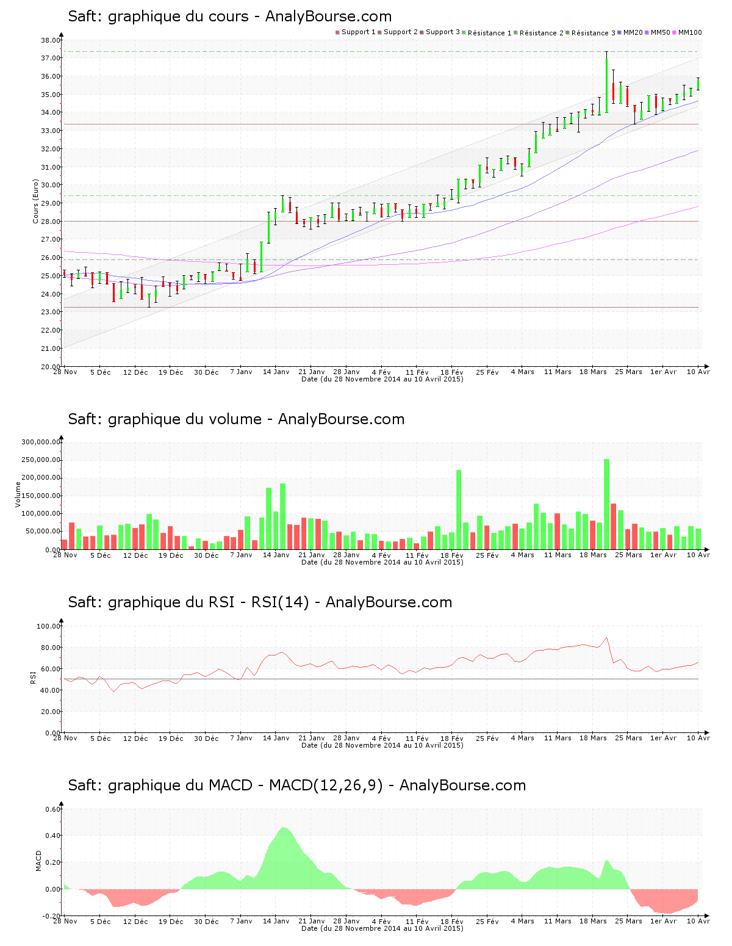The width and height of the screenshot is (732, 946).
Task: Click the highest candlestick near 37.00
Action: pyautogui.click(x=606, y=82)
